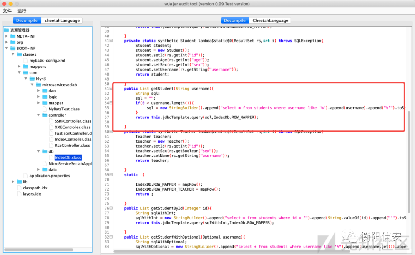Collapse code fold at line 69
Image resolution: width=415 pixels, height=255 pixels.
pyautogui.click(x=111, y=175)
